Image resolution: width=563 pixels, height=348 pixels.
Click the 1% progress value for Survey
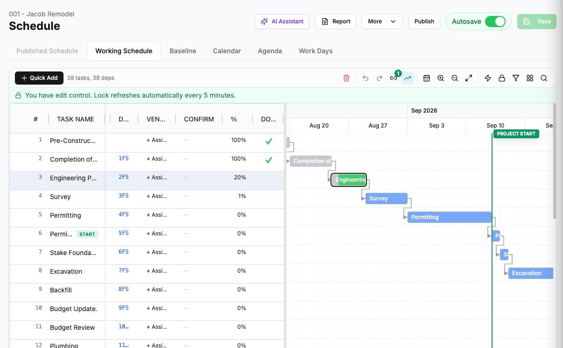click(242, 196)
